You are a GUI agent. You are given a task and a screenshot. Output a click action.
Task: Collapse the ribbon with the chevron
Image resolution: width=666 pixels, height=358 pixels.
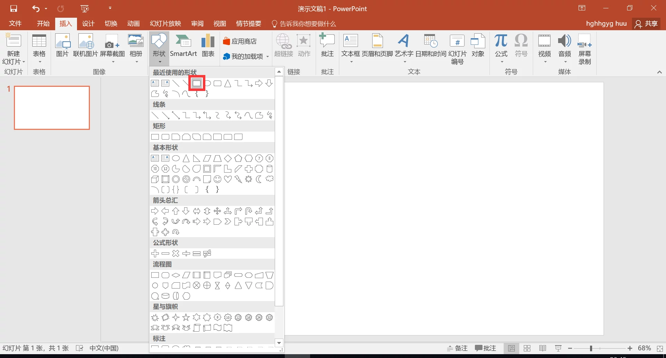(659, 72)
